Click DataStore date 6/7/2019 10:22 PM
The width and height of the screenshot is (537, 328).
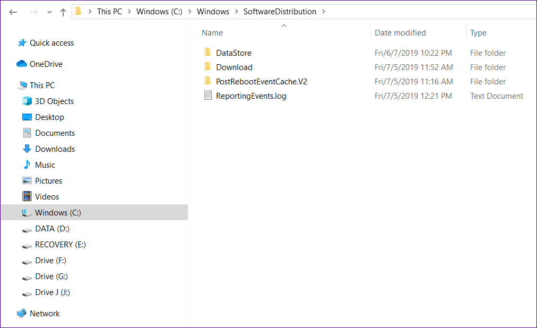click(x=413, y=53)
